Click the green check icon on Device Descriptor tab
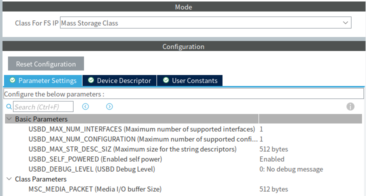366x196 pixels. click(91, 80)
